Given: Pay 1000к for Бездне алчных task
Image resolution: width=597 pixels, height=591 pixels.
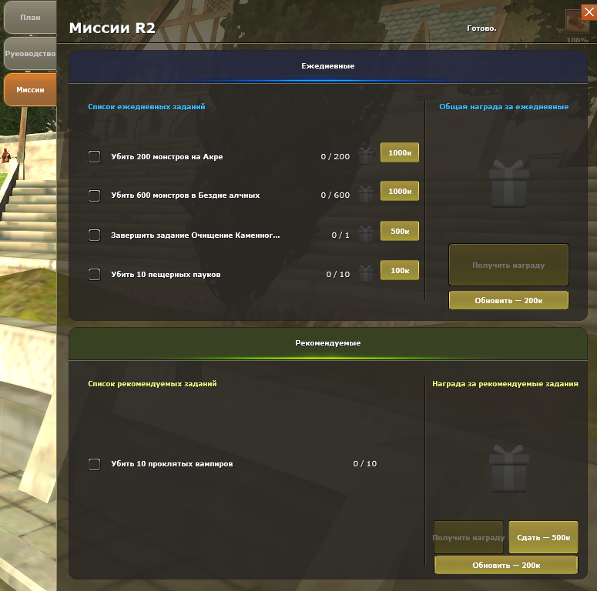Looking at the screenshot, I should point(400,191).
